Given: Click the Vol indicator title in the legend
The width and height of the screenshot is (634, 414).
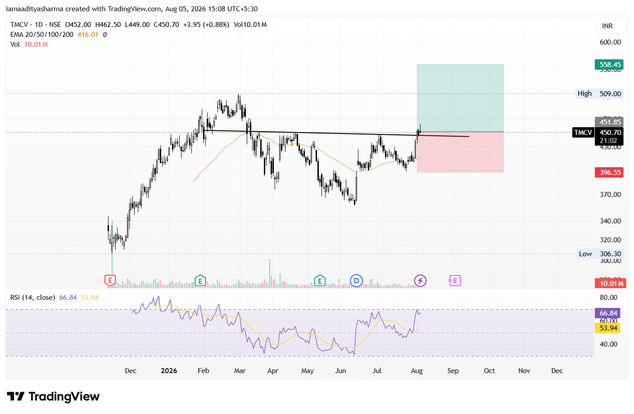Looking at the screenshot, I should click(x=15, y=45).
